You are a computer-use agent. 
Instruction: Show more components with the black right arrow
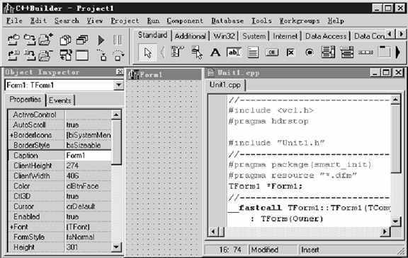tap(398, 52)
